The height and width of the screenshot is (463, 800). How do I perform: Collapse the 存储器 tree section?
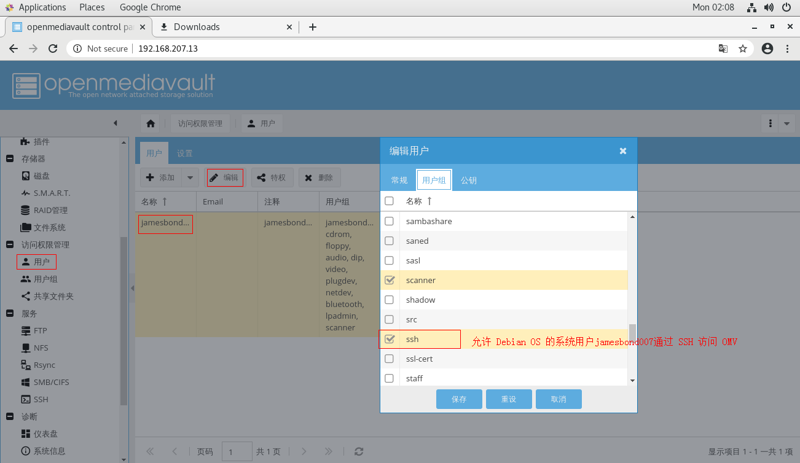point(10,158)
